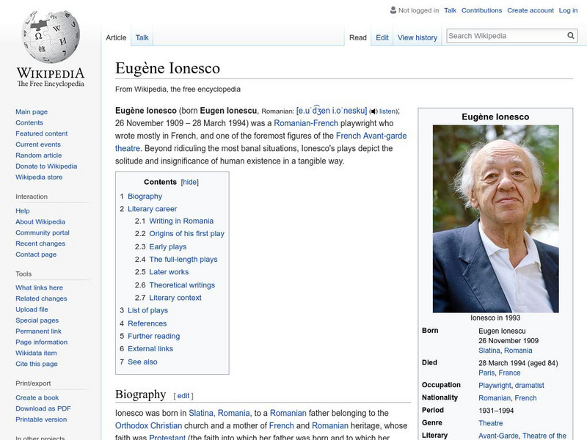Open the Contact page
The height and width of the screenshot is (440, 587).
click(x=36, y=254)
